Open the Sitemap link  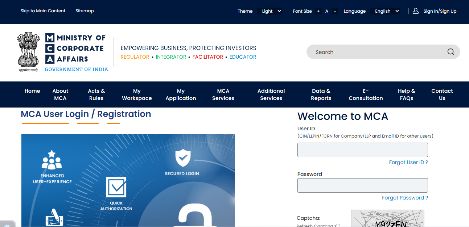tap(85, 11)
